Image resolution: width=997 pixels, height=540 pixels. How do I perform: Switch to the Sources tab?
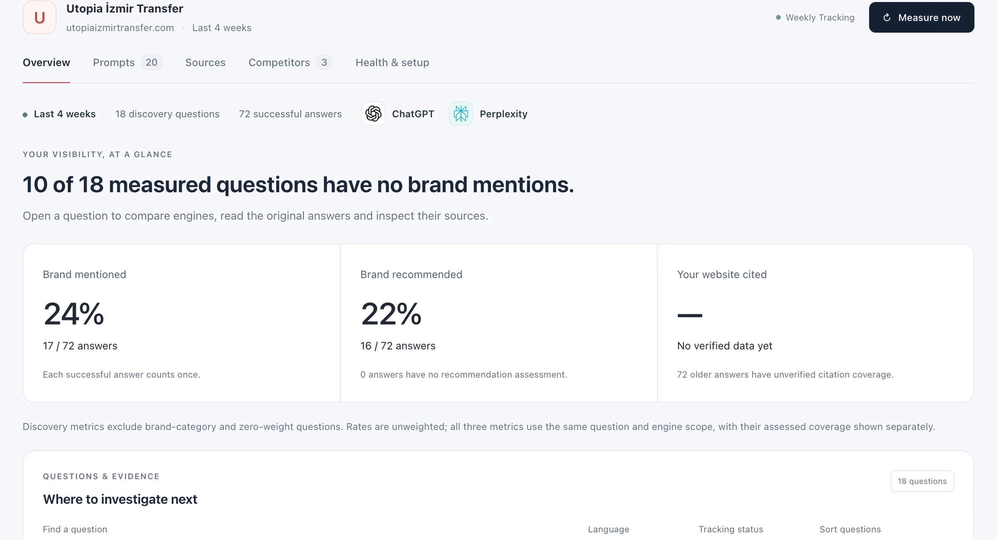(205, 62)
